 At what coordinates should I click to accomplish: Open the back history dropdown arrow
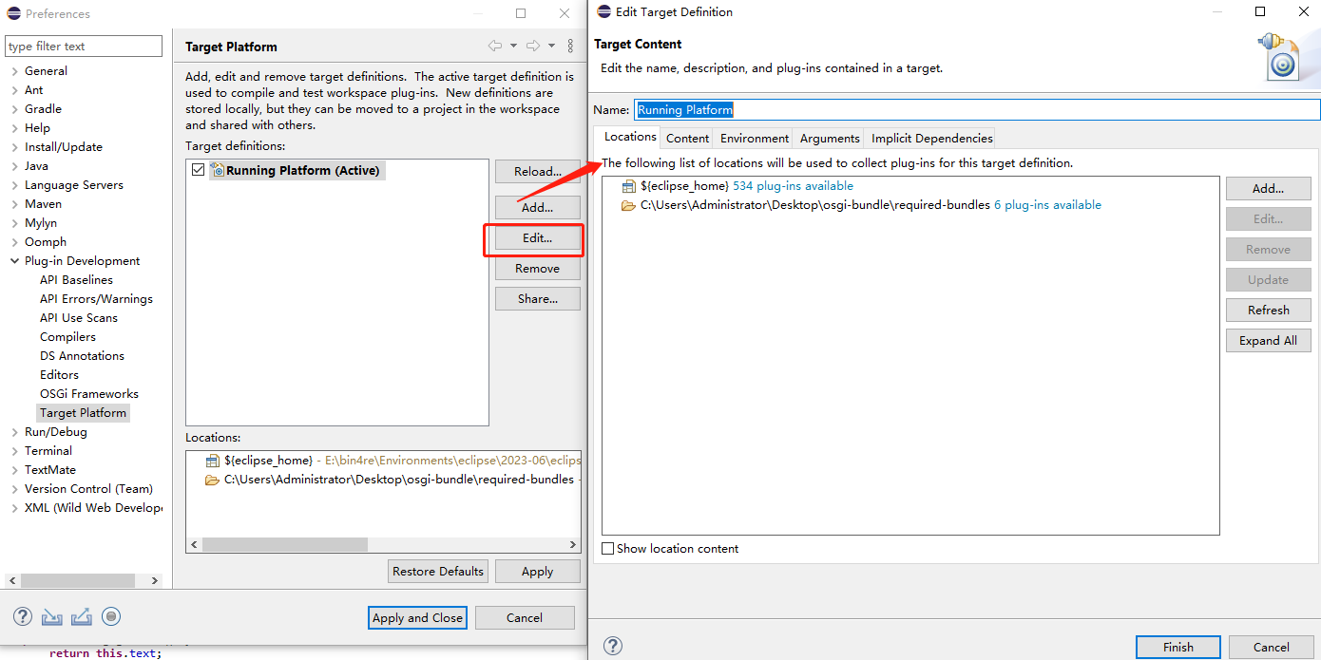coord(513,46)
